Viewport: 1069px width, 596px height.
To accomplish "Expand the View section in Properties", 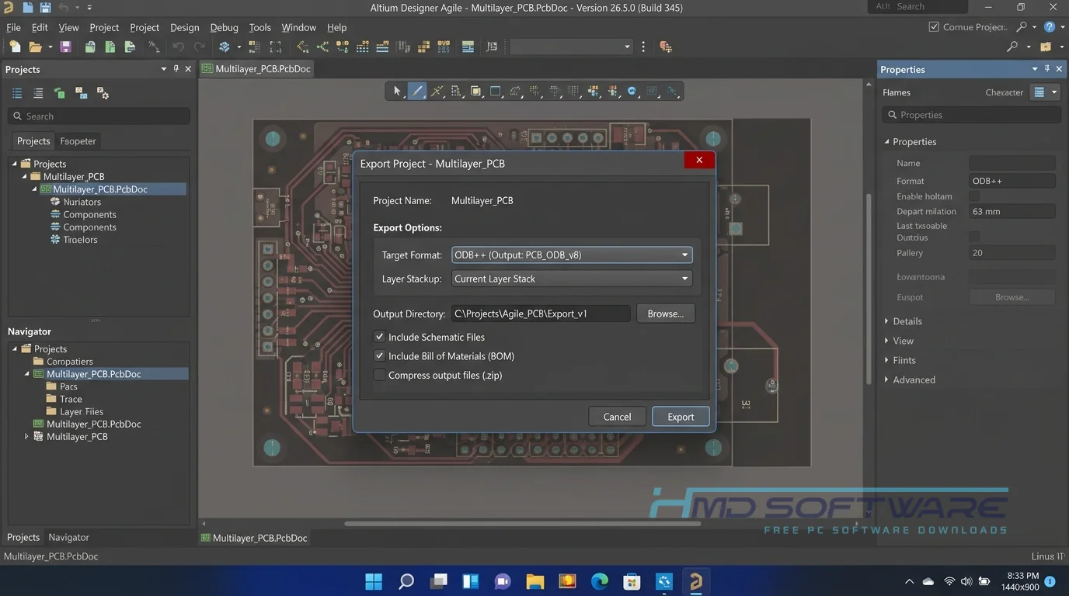I will [x=902, y=341].
